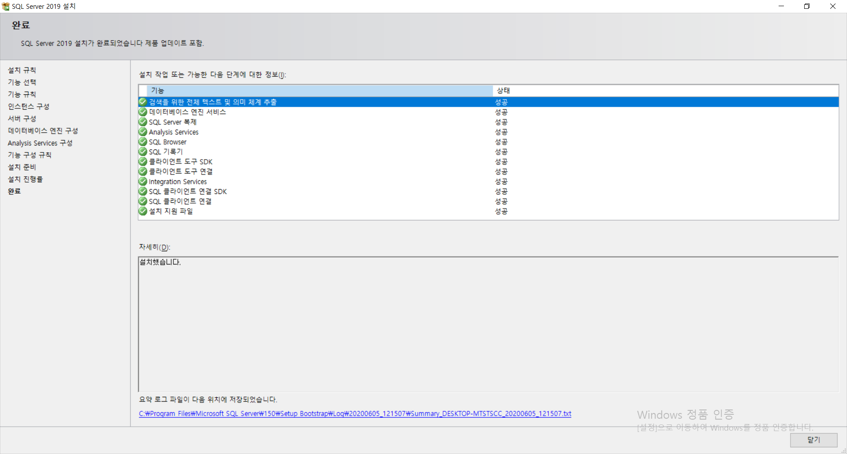Screen dimensions: 847x454
Task: Open the summary log file link
Action: (x=355, y=413)
